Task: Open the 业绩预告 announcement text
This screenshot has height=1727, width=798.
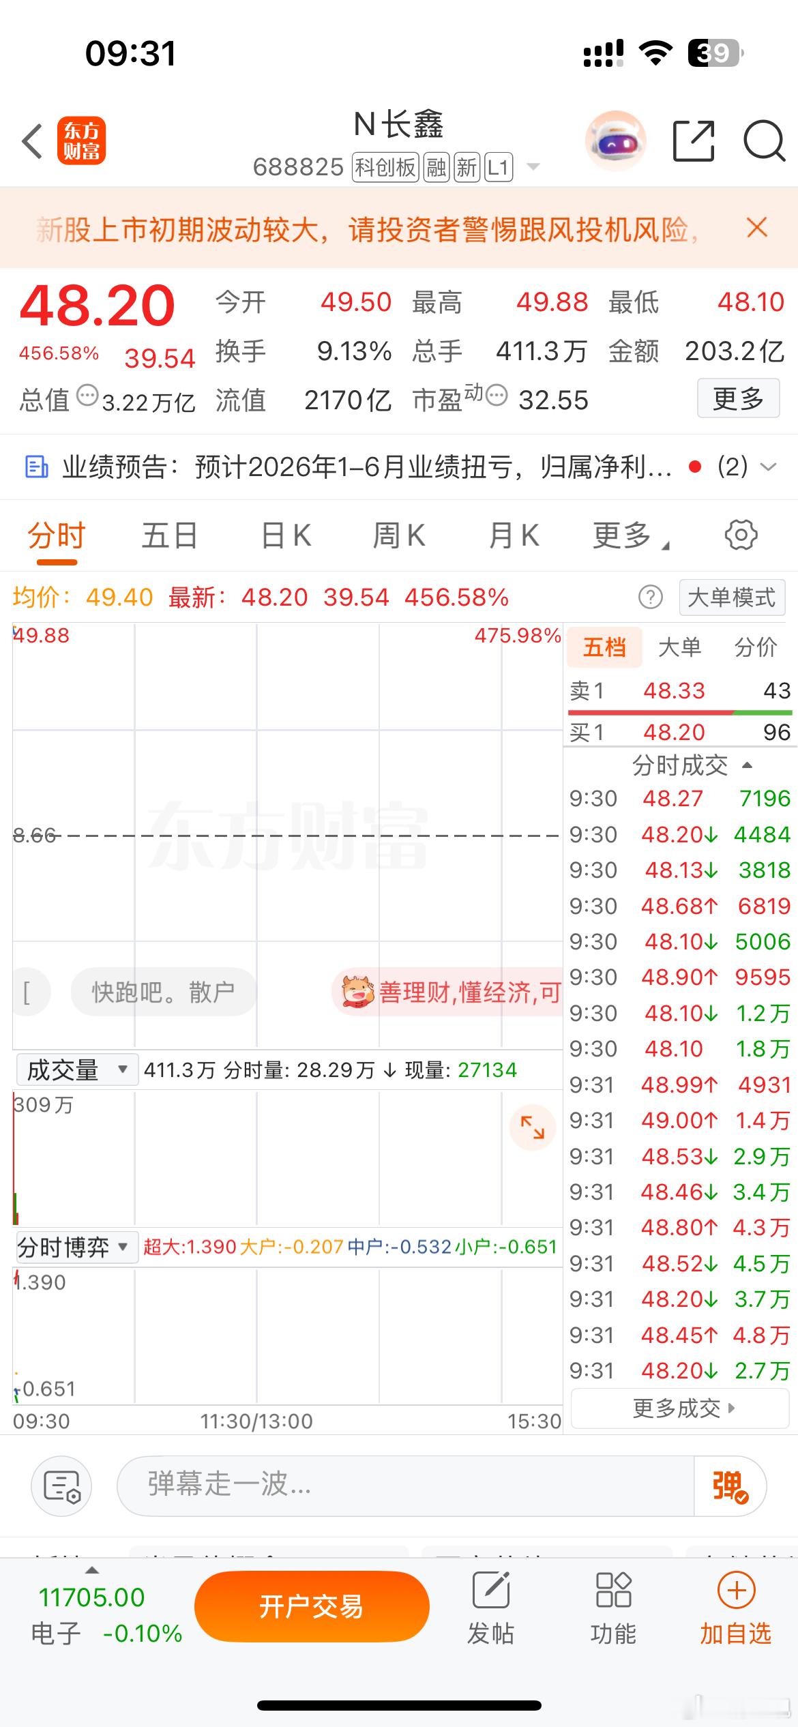Action: pyautogui.click(x=367, y=467)
